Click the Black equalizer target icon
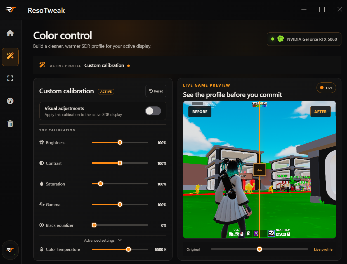Viewport: 347px width, 264px height. pyautogui.click(x=42, y=225)
